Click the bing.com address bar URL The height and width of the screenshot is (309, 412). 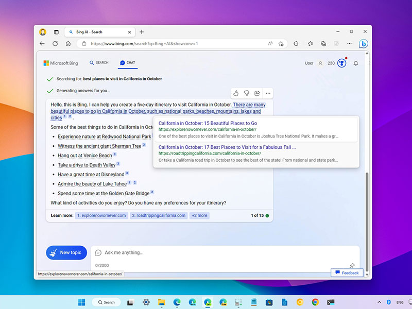(144, 44)
